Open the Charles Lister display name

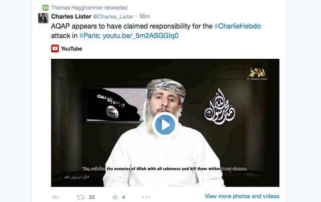71,16
